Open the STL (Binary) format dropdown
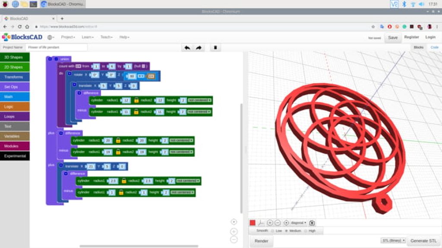Image resolution: width=442 pixels, height=248 pixels. [393, 240]
